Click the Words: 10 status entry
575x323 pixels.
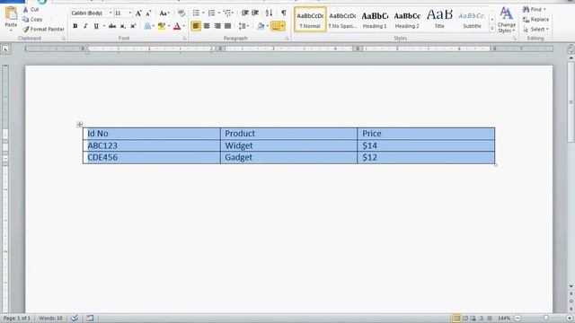tap(50, 319)
